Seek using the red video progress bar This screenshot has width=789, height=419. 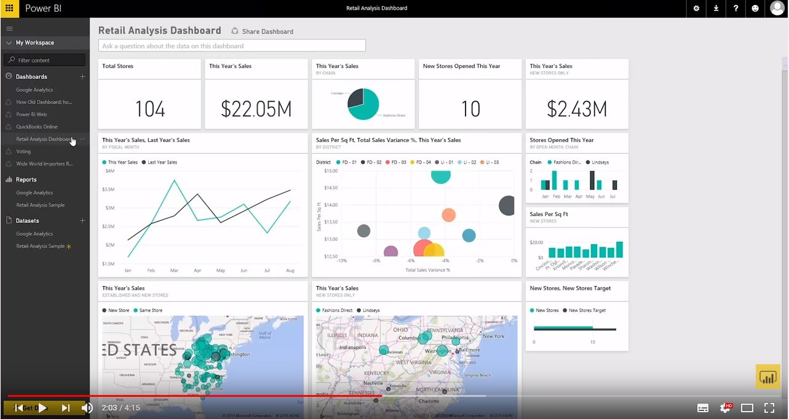coord(246,396)
